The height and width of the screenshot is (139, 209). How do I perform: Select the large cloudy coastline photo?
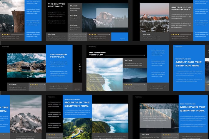(x=104, y=75)
